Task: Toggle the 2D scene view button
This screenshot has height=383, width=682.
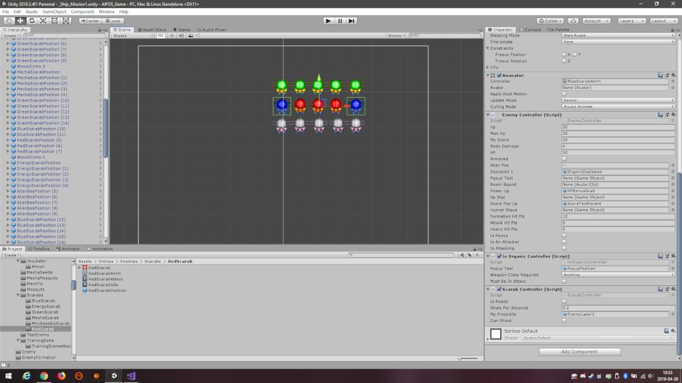Action: (x=160, y=35)
